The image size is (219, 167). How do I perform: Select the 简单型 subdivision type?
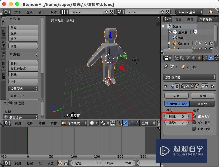click(x=202, y=104)
